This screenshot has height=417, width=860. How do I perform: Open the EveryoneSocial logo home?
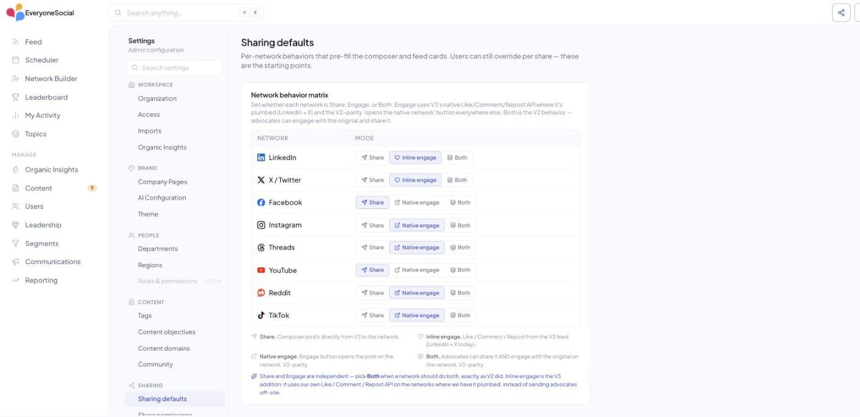tap(40, 12)
